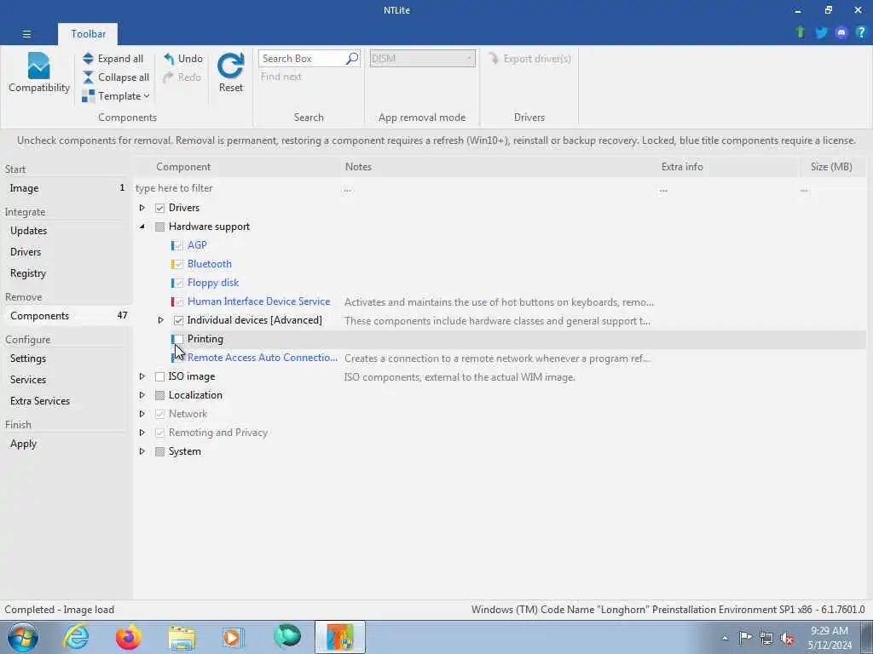This screenshot has width=873, height=654.
Task: Open the Compatibility tool
Action: (38, 73)
